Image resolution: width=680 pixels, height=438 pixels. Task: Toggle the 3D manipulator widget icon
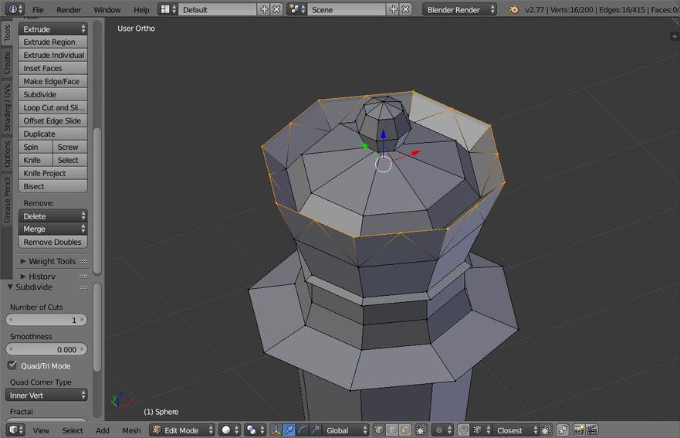tap(276, 430)
